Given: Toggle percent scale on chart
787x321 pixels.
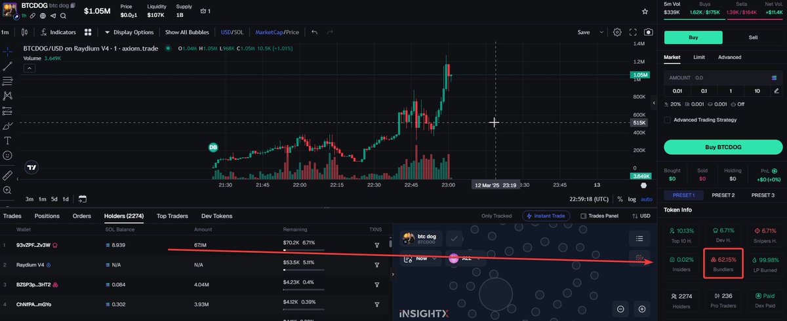Looking at the screenshot, I should click(620, 198).
